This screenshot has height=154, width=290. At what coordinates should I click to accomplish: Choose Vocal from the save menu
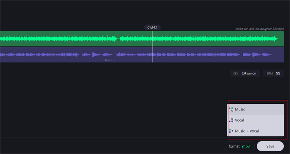click(255, 120)
